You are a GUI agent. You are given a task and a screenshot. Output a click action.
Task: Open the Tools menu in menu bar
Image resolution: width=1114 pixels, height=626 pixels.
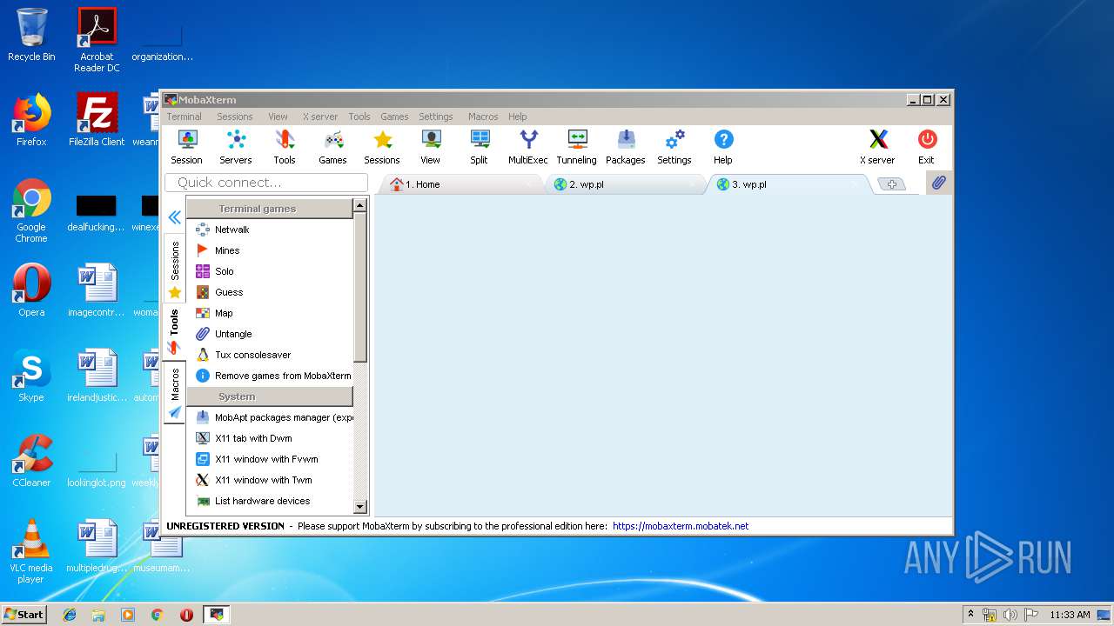(x=359, y=117)
